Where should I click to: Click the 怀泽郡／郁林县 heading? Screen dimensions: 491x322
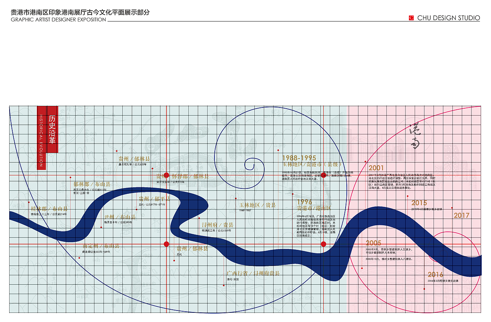click(x=190, y=176)
